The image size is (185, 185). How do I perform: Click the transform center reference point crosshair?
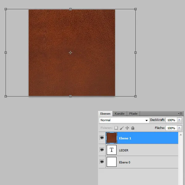pyautogui.click(x=70, y=53)
